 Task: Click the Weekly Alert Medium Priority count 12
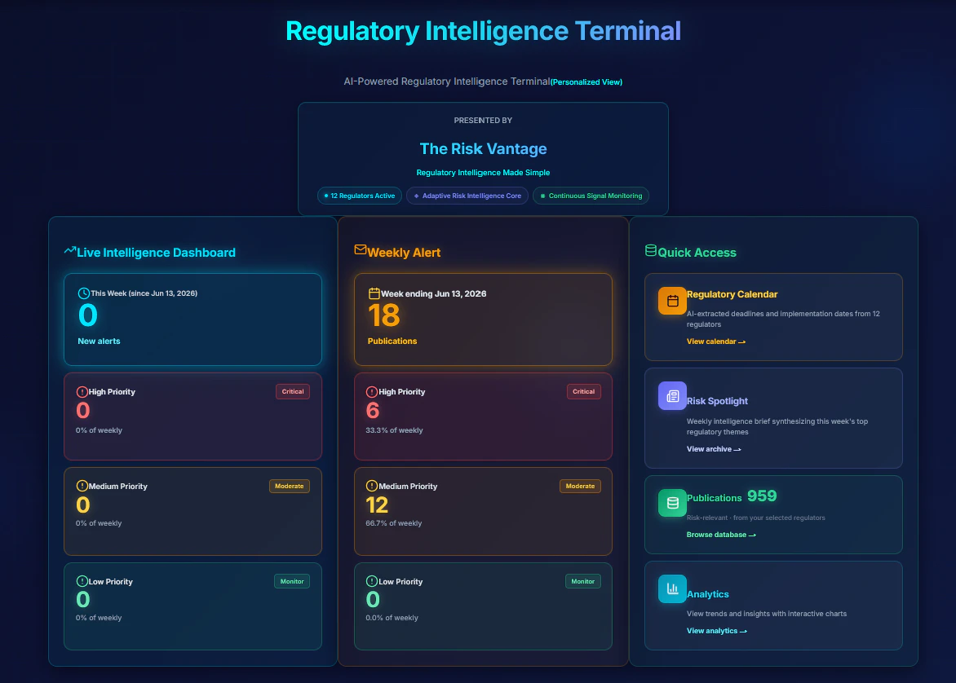(x=377, y=505)
